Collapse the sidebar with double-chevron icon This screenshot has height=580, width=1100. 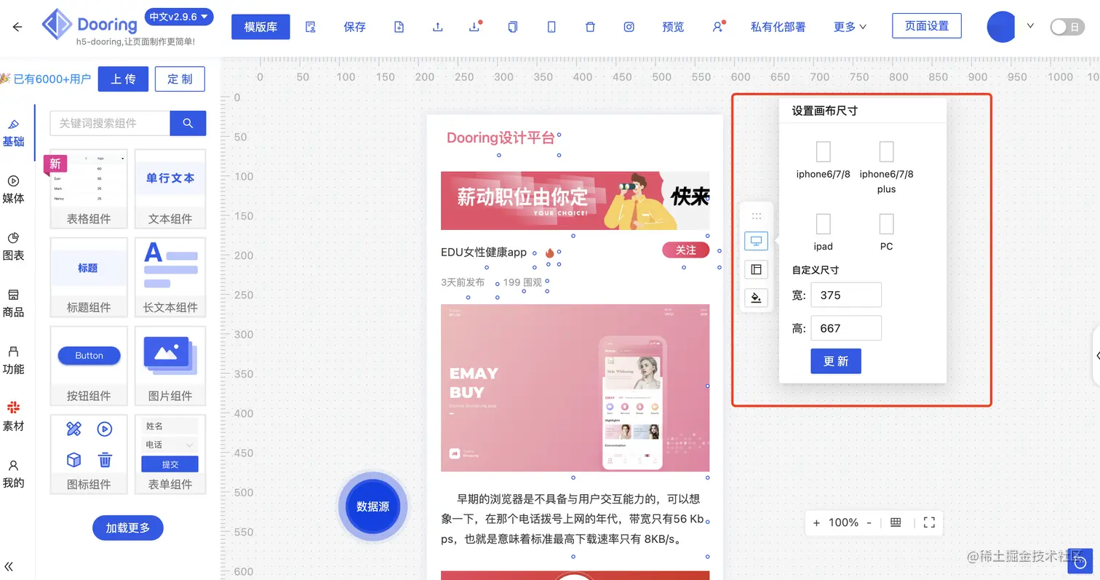click(x=9, y=566)
